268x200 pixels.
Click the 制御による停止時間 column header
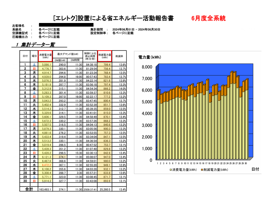coord(90,56)
